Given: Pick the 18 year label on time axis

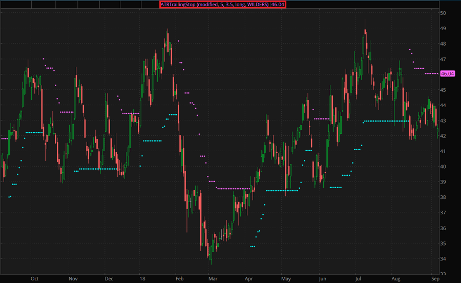Looking at the screenshot, I should point(142,278).
